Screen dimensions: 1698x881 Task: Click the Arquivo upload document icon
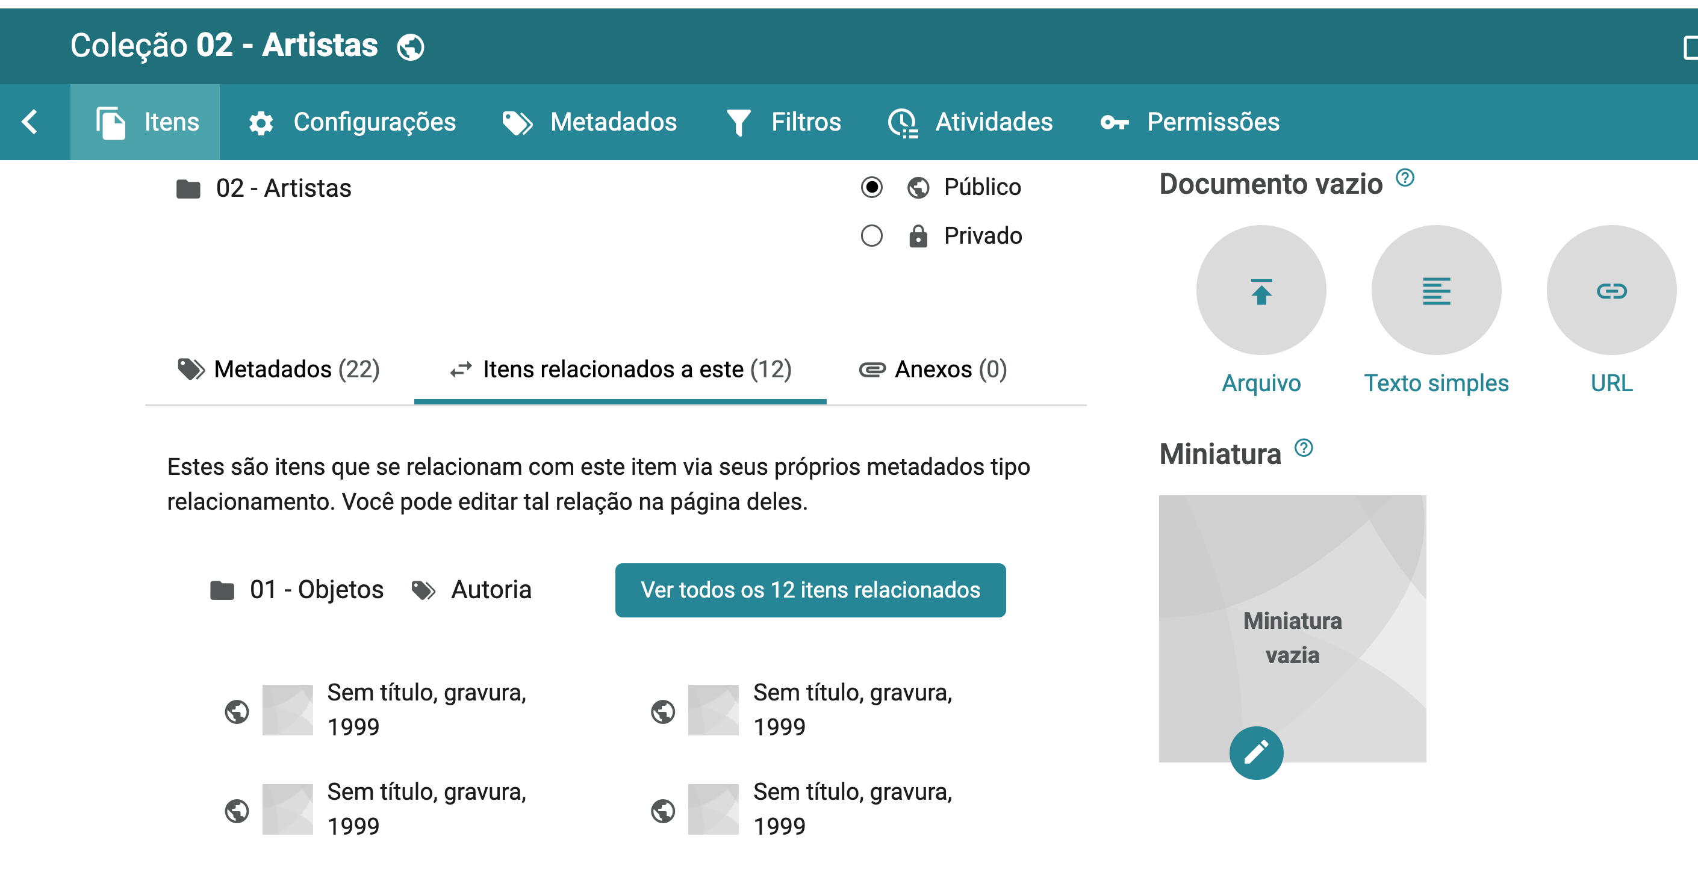click(x=1260, y=291)
